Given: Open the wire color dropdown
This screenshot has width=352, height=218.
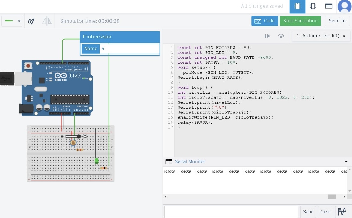Looking at the screenshot, I should coord(12,21).
